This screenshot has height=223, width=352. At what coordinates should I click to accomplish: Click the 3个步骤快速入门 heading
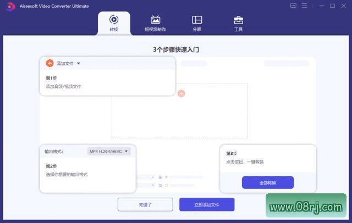coord(176,49)
